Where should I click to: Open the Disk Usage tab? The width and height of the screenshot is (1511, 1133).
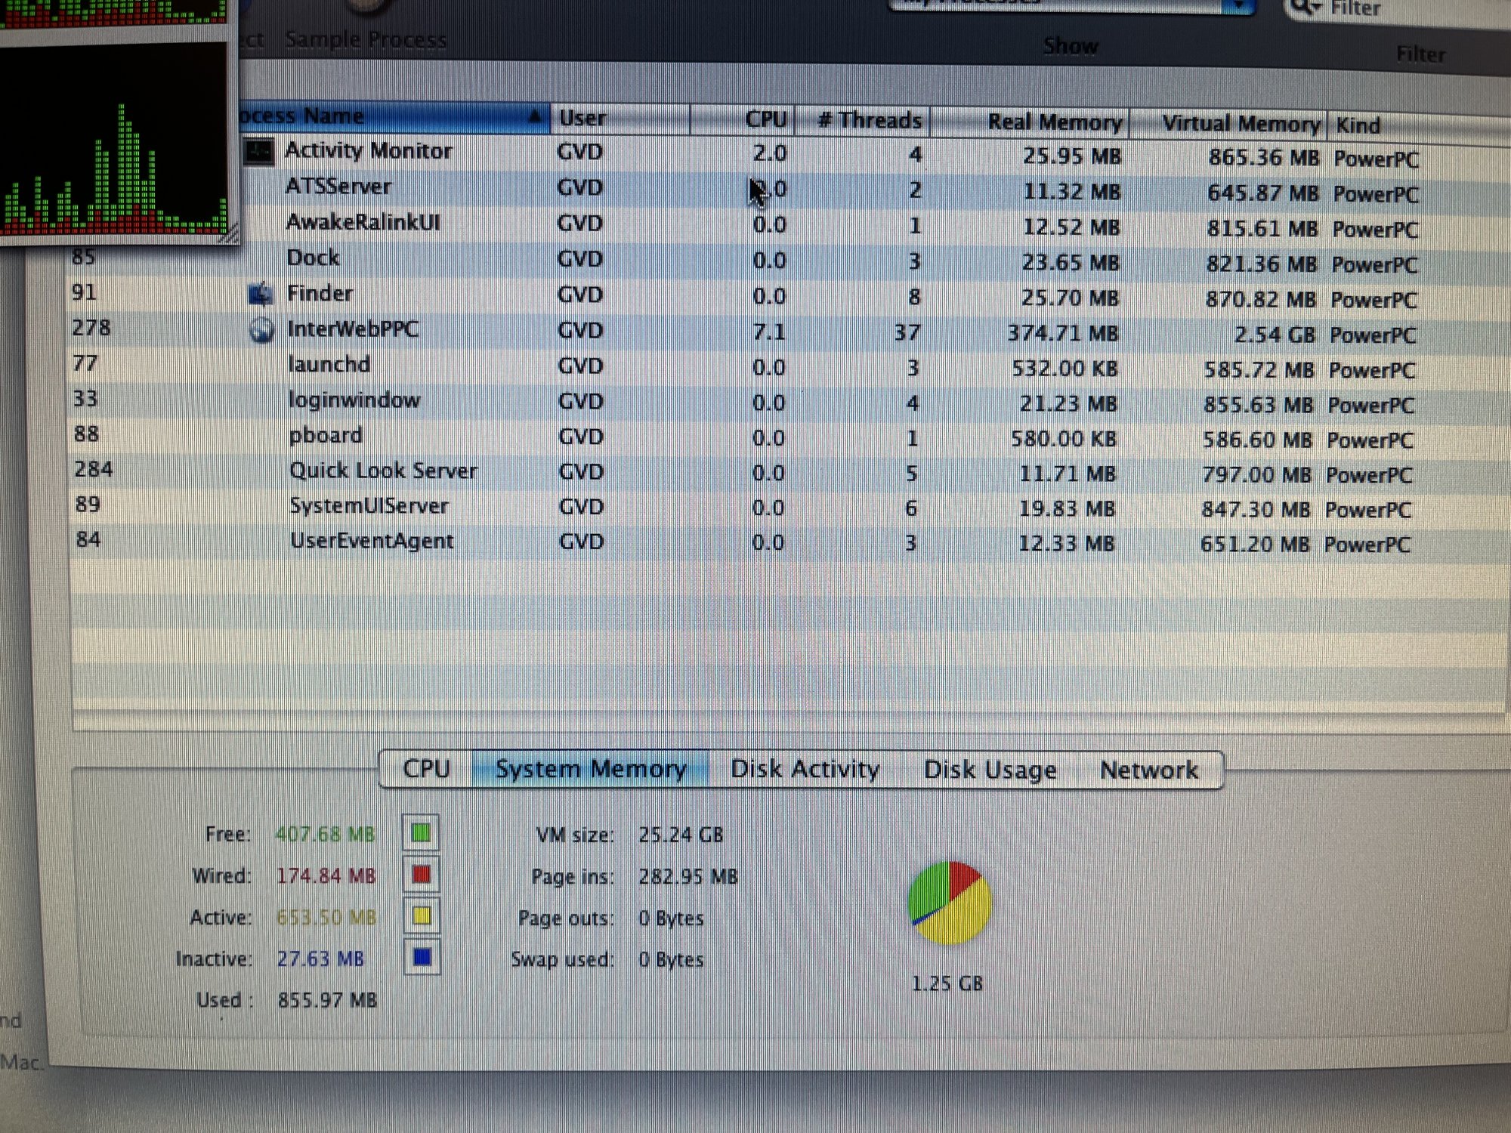pyautogui.click(x=989, y=770)
